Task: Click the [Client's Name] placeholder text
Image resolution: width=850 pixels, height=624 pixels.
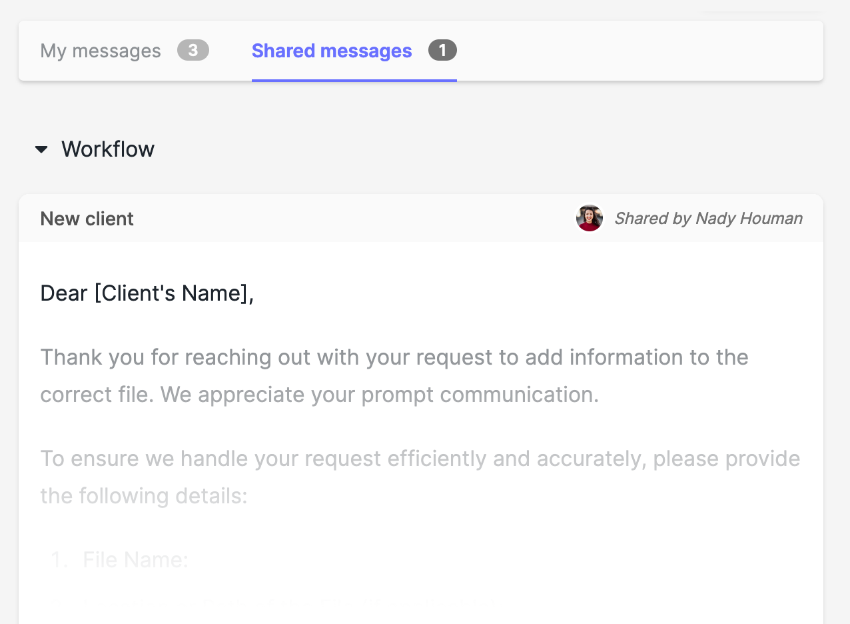Action: tap(171, 293)
